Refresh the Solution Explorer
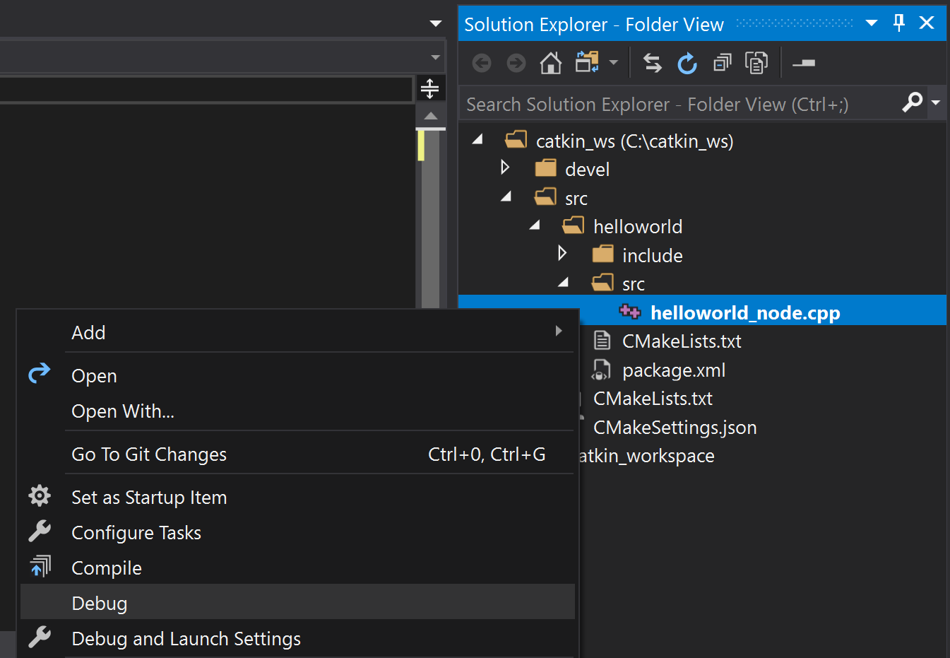Screen dimensions: 950x658 687,64
